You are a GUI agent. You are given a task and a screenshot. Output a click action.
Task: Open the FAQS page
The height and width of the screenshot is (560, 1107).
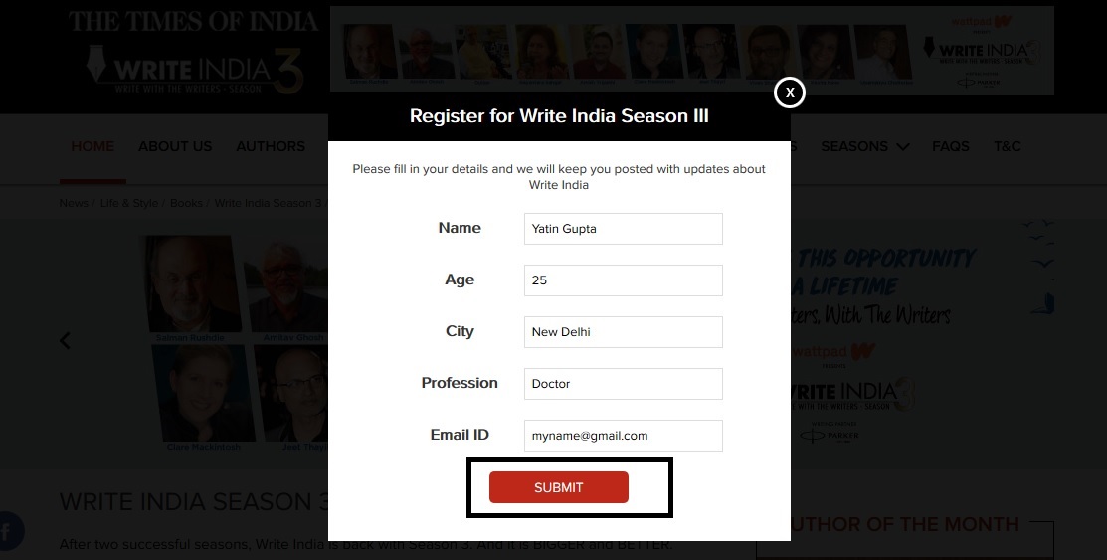pos(951,146)
